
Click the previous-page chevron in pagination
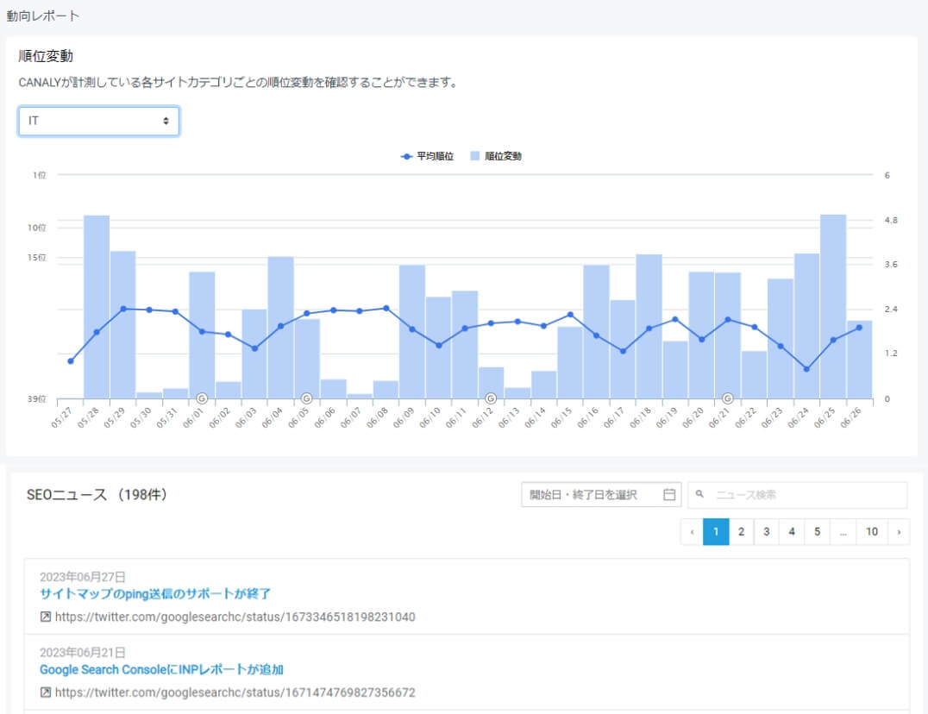point(692,532)
